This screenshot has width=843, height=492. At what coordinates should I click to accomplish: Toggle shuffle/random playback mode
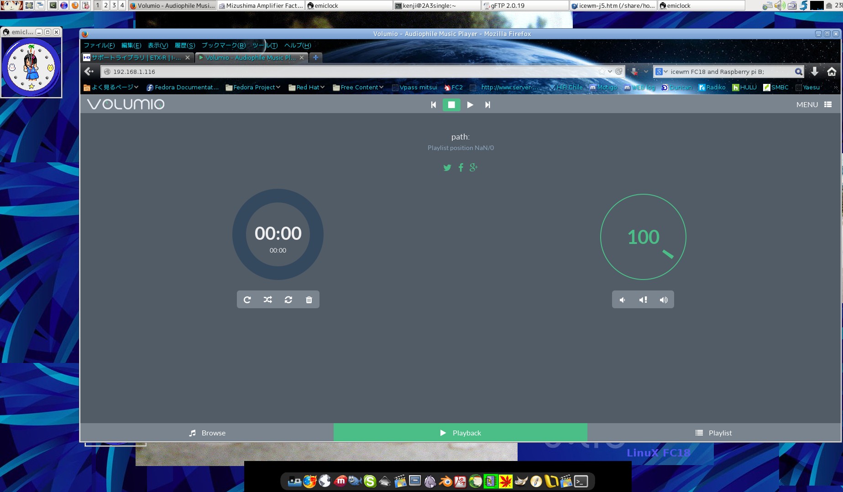click(268, 300)
